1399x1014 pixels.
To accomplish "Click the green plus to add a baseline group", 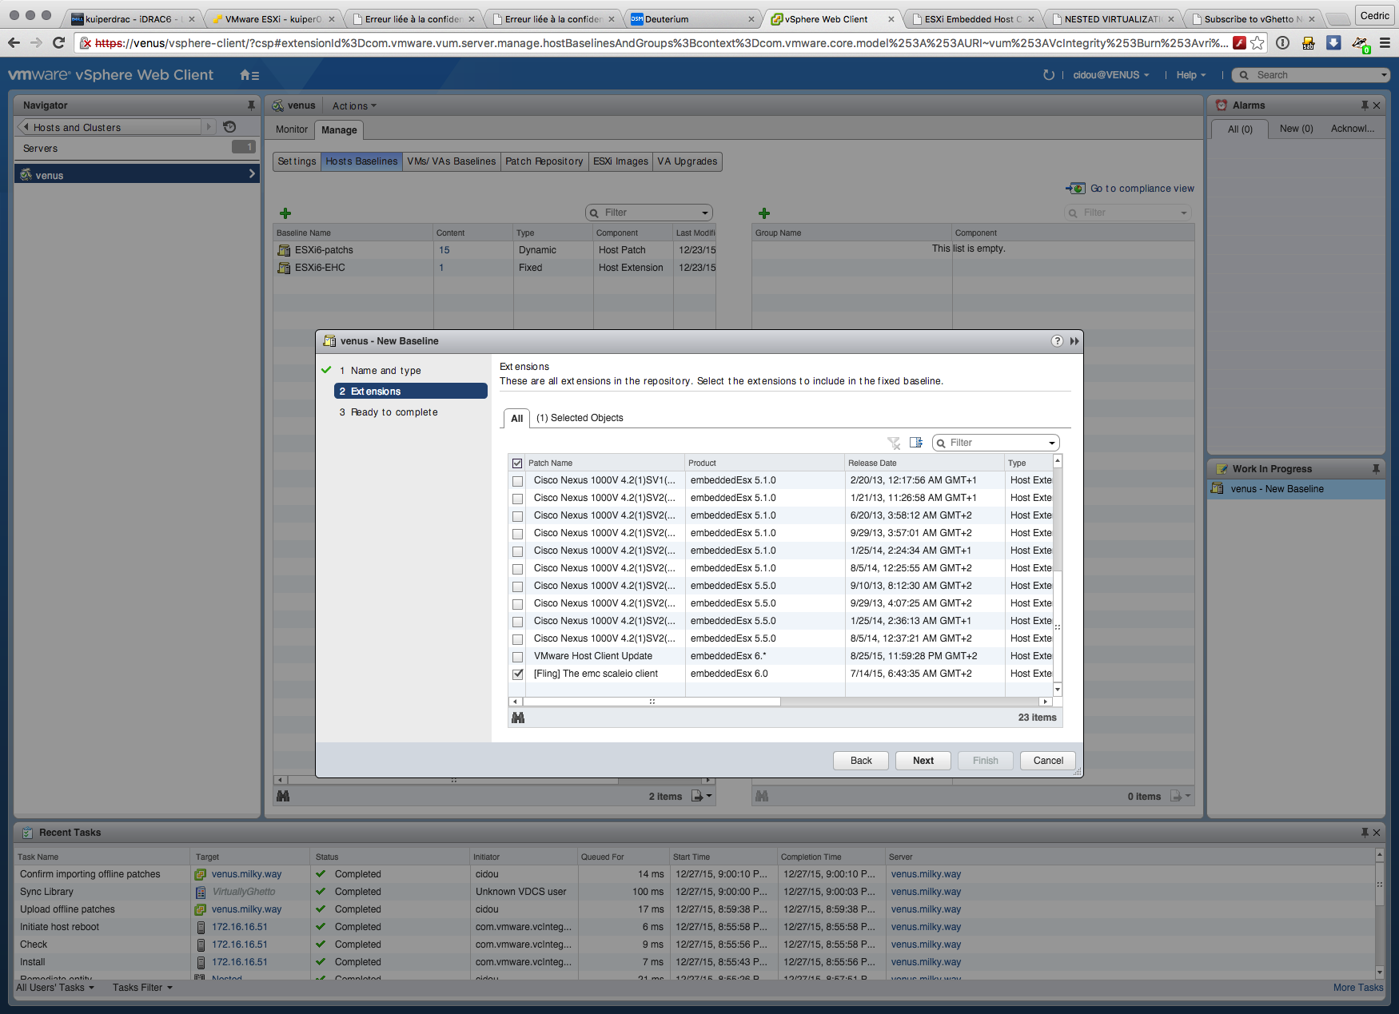I will pos(764,213).
